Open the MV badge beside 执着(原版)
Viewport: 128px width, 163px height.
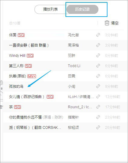pyautogui.click(x=32, y=76)
